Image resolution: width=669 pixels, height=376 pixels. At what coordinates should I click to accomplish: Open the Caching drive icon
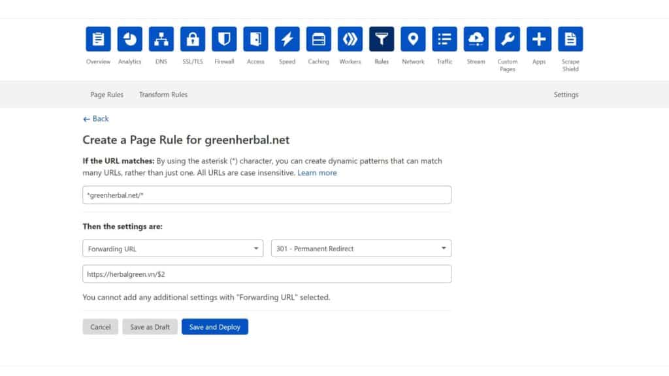tap(318, 39)
